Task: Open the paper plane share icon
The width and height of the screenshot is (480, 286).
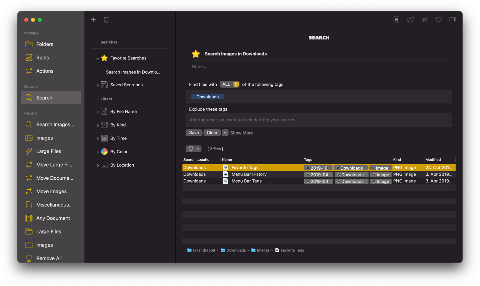Action: pyautogui.click(x=424, y=19)
